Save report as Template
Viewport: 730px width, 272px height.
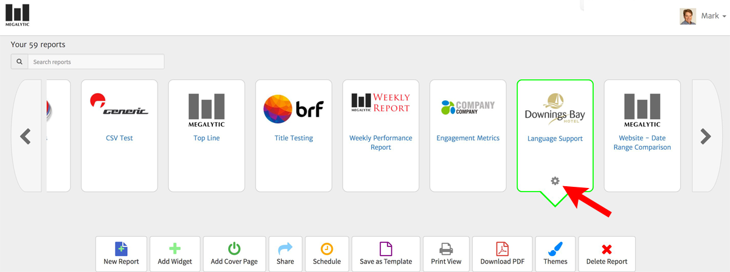click(386, 254)
